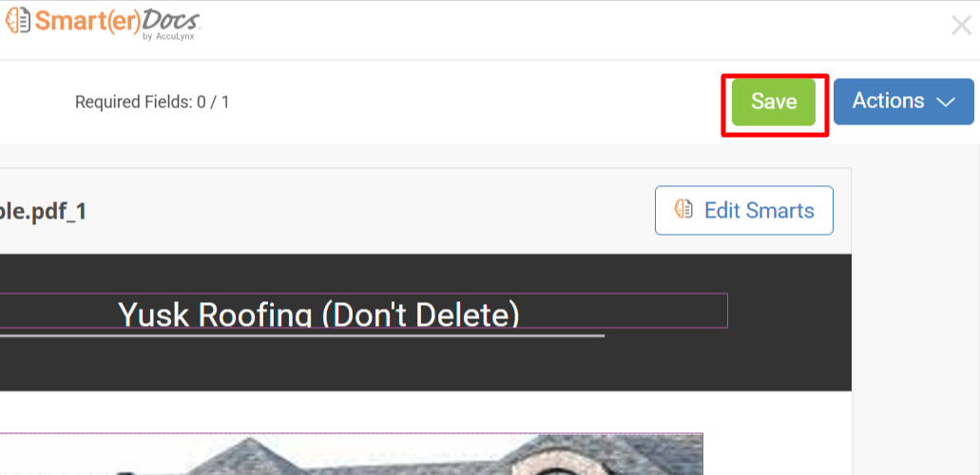Click the light gray document header bar
This screenshot has width=980, height=475.
click(426, 211)
